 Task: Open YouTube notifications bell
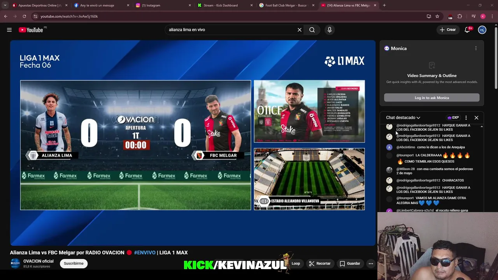pos(467,30)
